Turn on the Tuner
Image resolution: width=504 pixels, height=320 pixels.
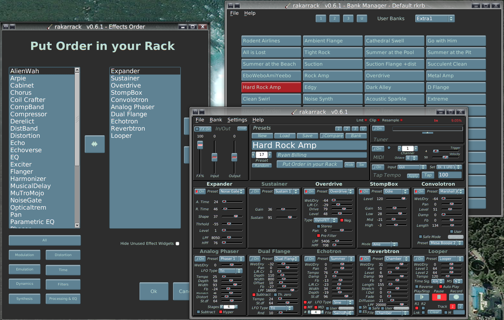pyautogui.click(x=379, y=129)
